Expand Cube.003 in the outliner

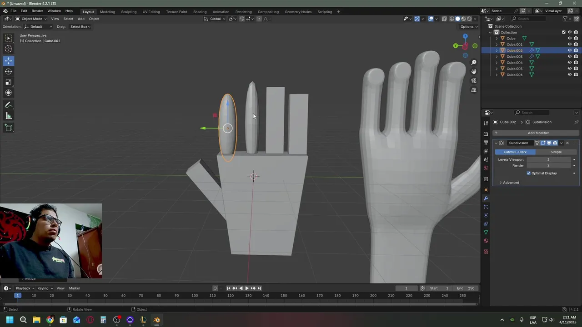497,57
